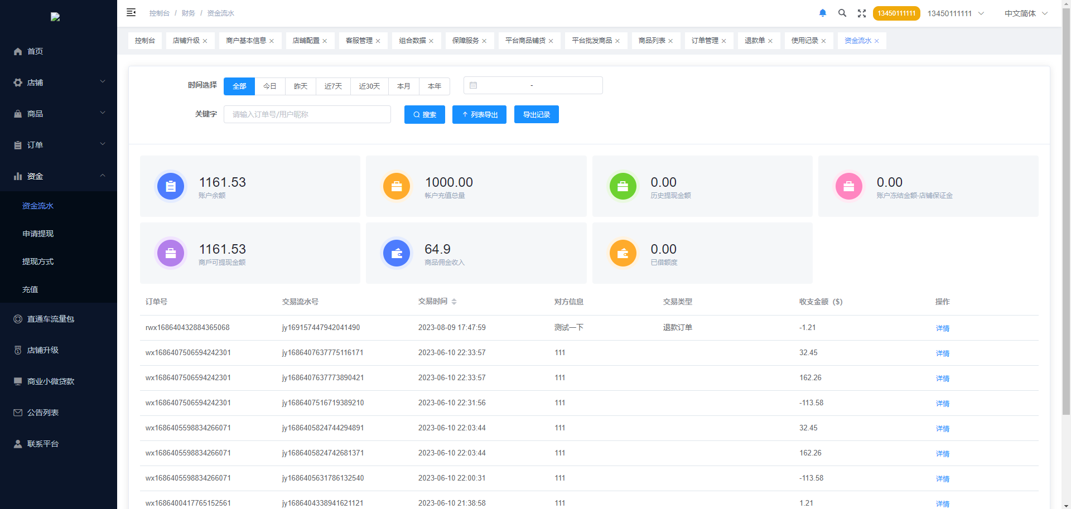Screen dimensions: 1071x509
Task: Collapse sidebar with hamburger menu icon
Action: point(131,12)
